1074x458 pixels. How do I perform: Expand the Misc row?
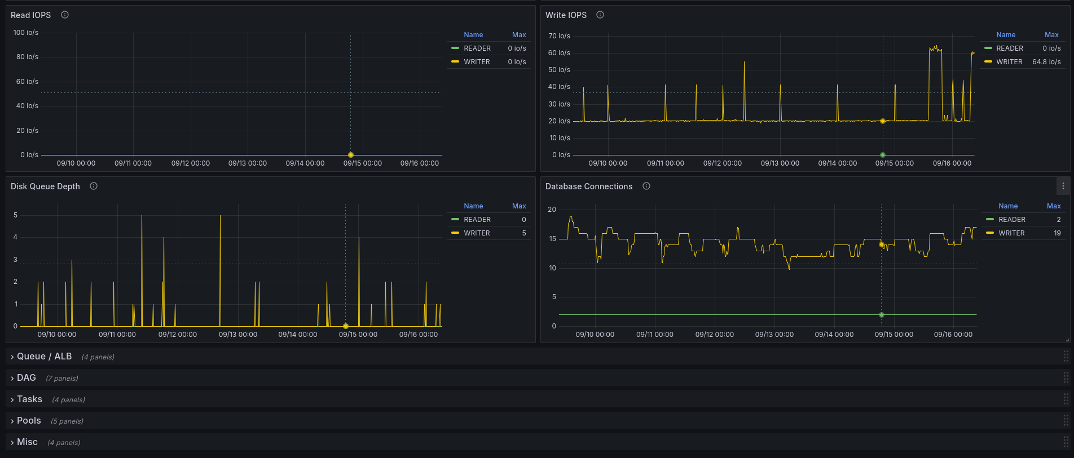[24, 442]
